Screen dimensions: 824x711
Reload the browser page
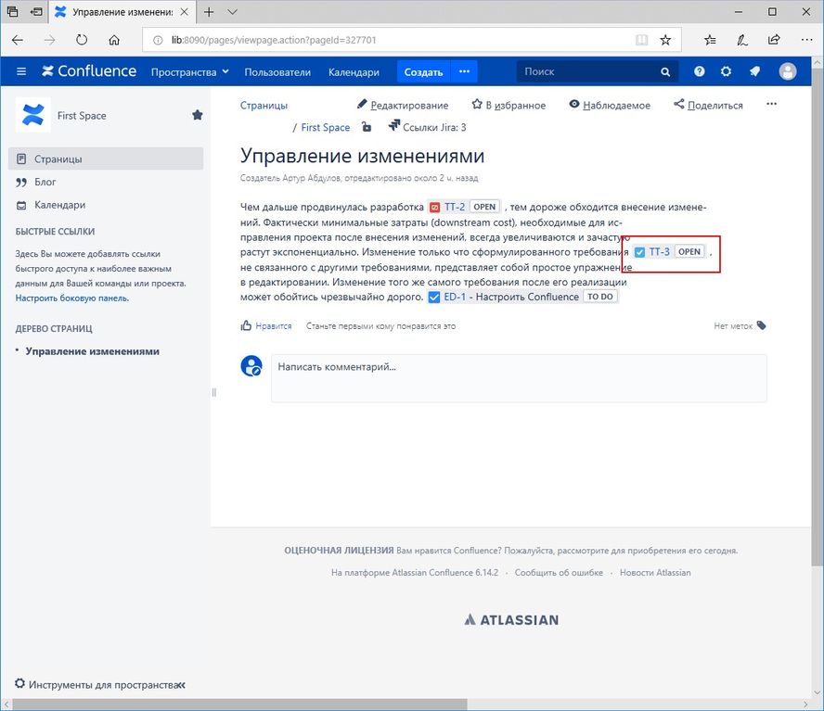point(82,40)
